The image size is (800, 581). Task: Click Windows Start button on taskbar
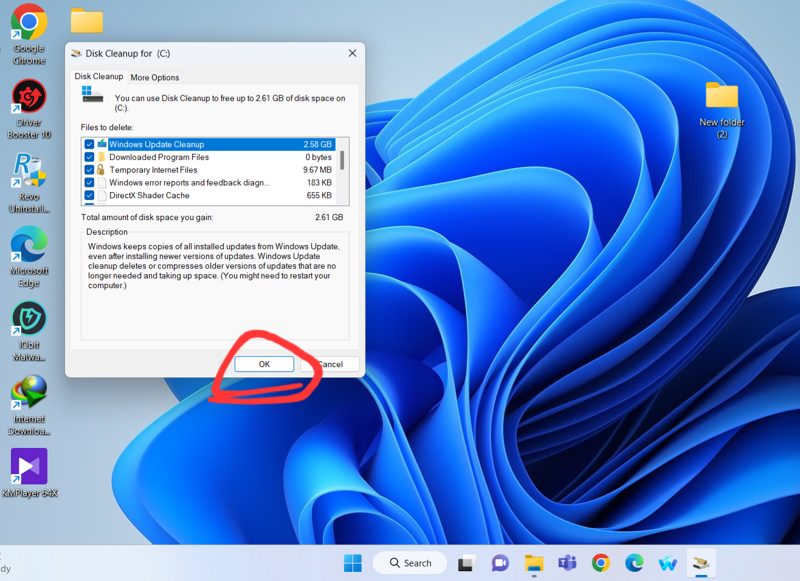pos(353,563)
